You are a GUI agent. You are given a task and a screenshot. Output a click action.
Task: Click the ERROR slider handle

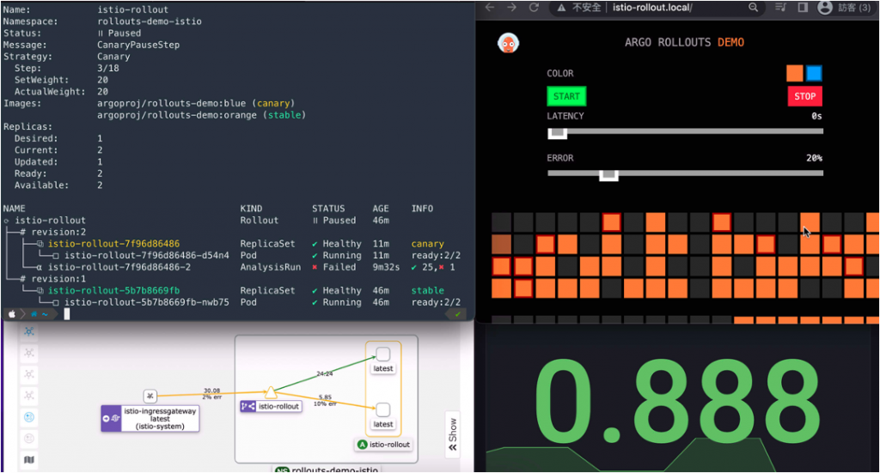(608, 175)
